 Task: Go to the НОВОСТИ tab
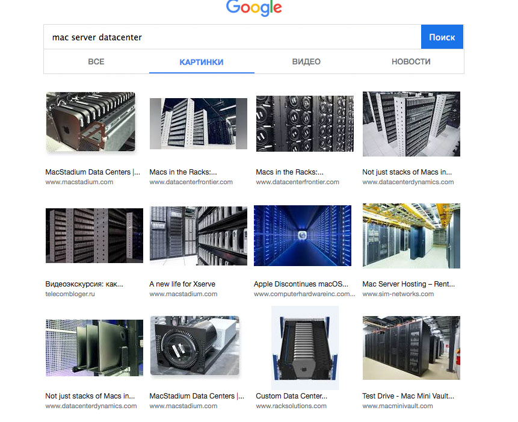pos(411,62)
